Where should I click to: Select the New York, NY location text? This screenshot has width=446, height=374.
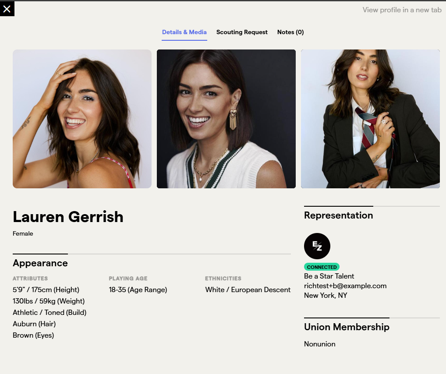326,296
